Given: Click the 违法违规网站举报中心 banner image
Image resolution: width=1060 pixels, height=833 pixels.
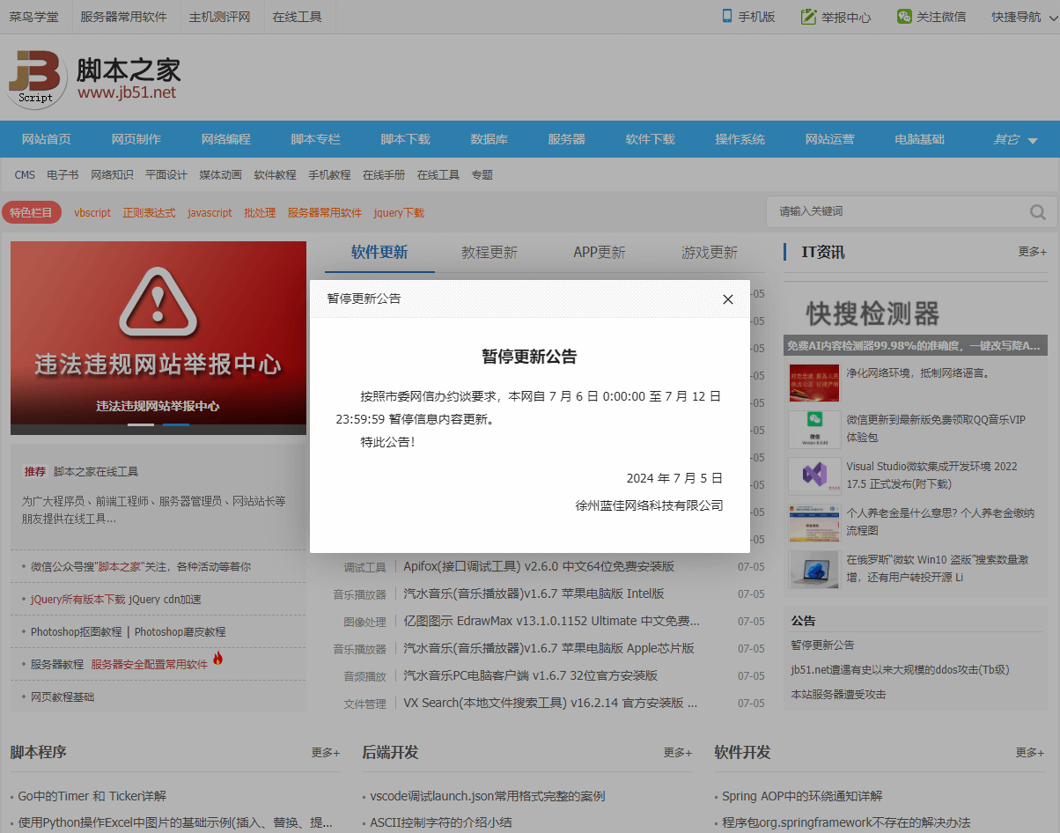Looking at the screenshot, I should (158, 338).
